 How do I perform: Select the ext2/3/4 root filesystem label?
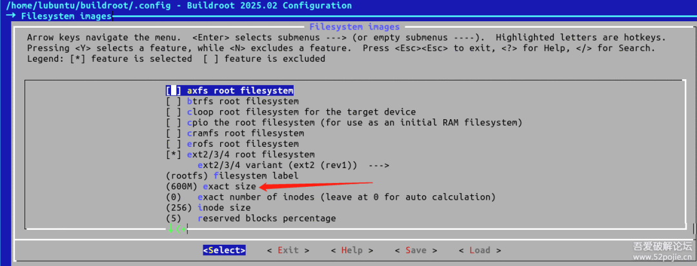250,155
